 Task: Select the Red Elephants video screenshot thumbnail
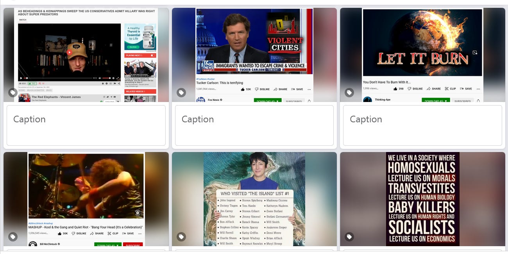86,55
